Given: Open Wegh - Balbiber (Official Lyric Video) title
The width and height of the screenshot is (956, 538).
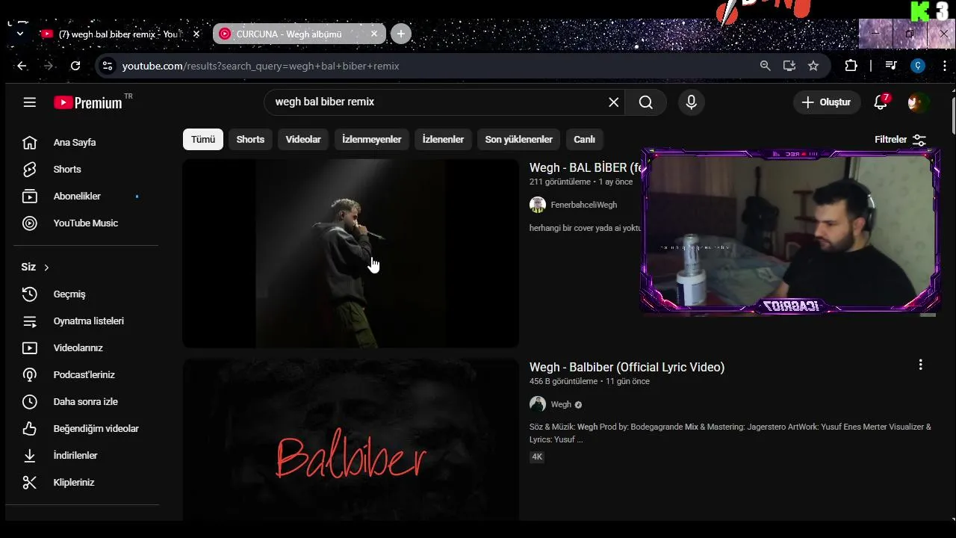Looking at the screenshot, I should point(627,368).
